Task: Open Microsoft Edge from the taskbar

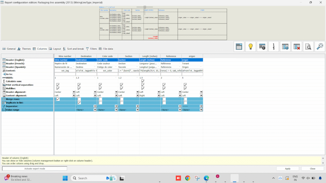Action: click(206, 178)
